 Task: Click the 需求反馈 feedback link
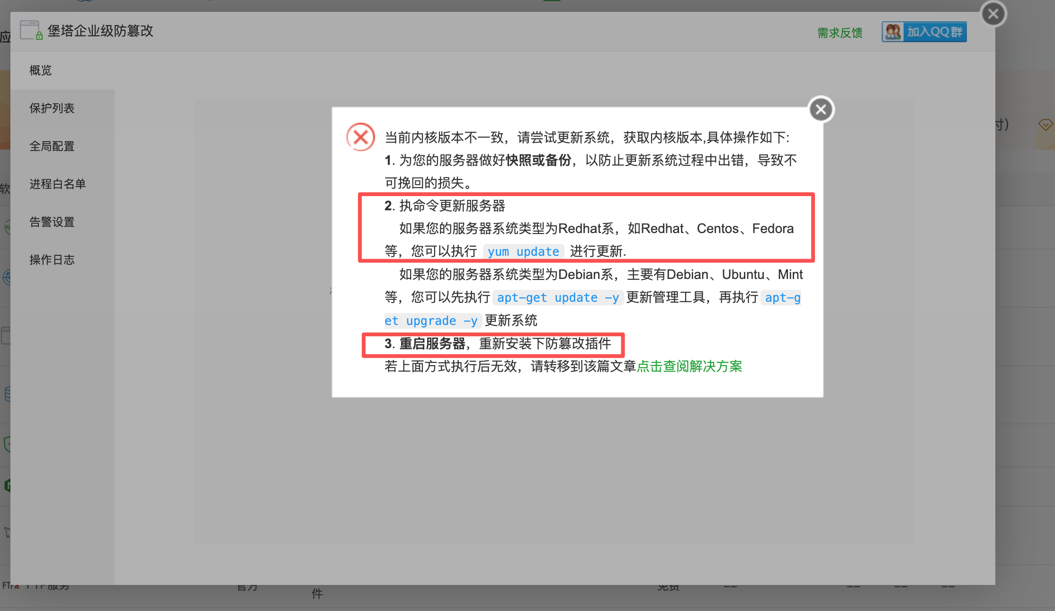tap(839, 32)
